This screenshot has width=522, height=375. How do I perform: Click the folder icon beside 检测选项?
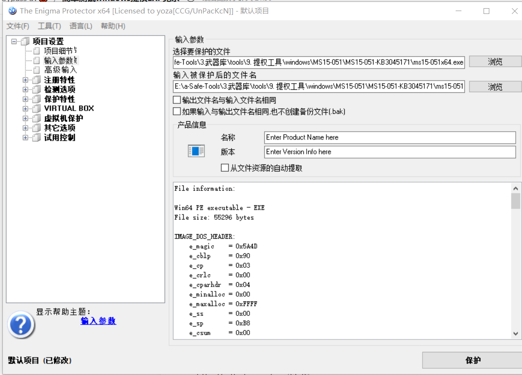pyautogui.click(x=37, y=89)
